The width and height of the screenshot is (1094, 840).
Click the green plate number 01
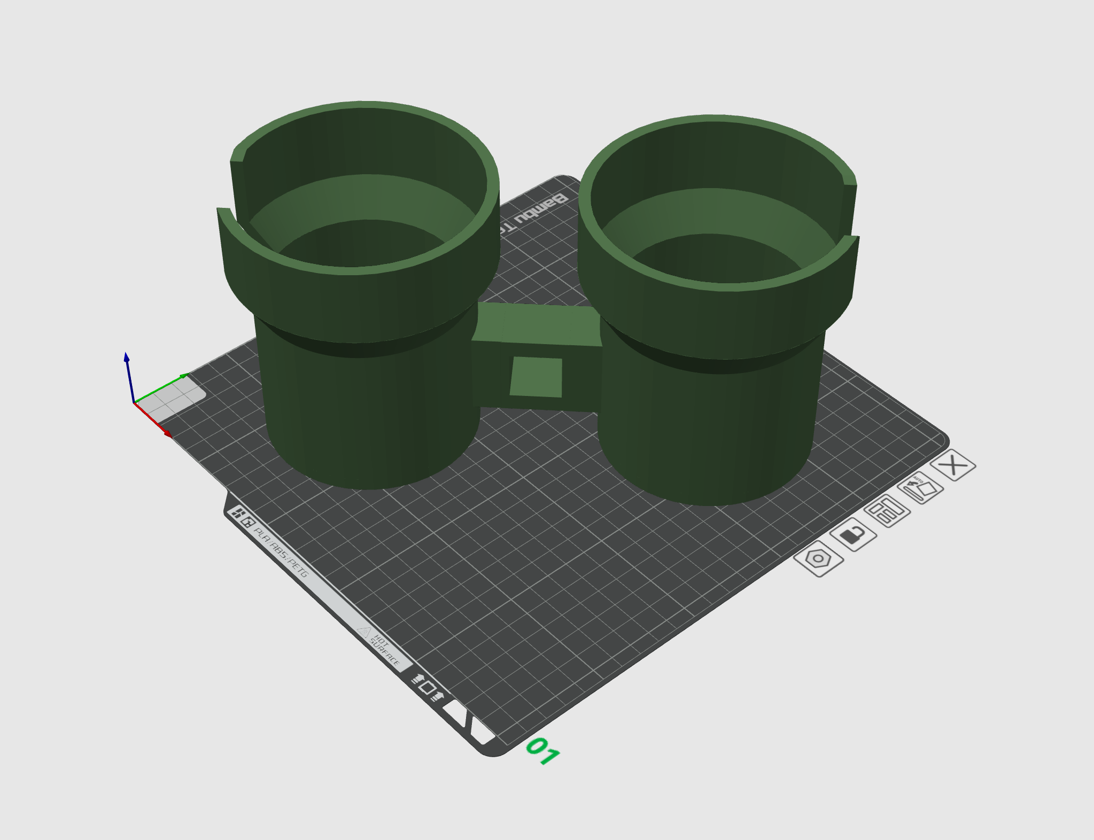tap(543, 751)
